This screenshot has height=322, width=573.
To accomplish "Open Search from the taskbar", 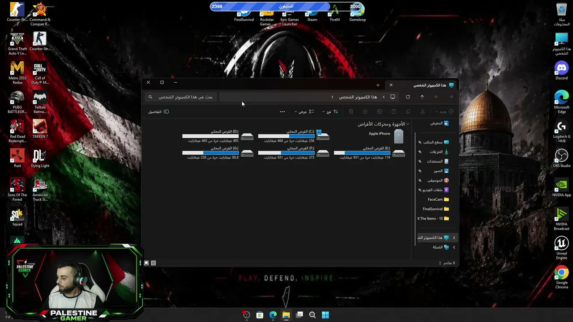I will click(312, 315).
